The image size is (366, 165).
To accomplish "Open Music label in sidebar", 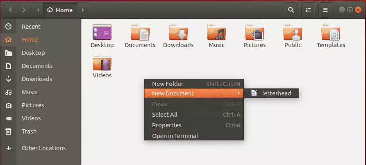I will tap(30, 92).
